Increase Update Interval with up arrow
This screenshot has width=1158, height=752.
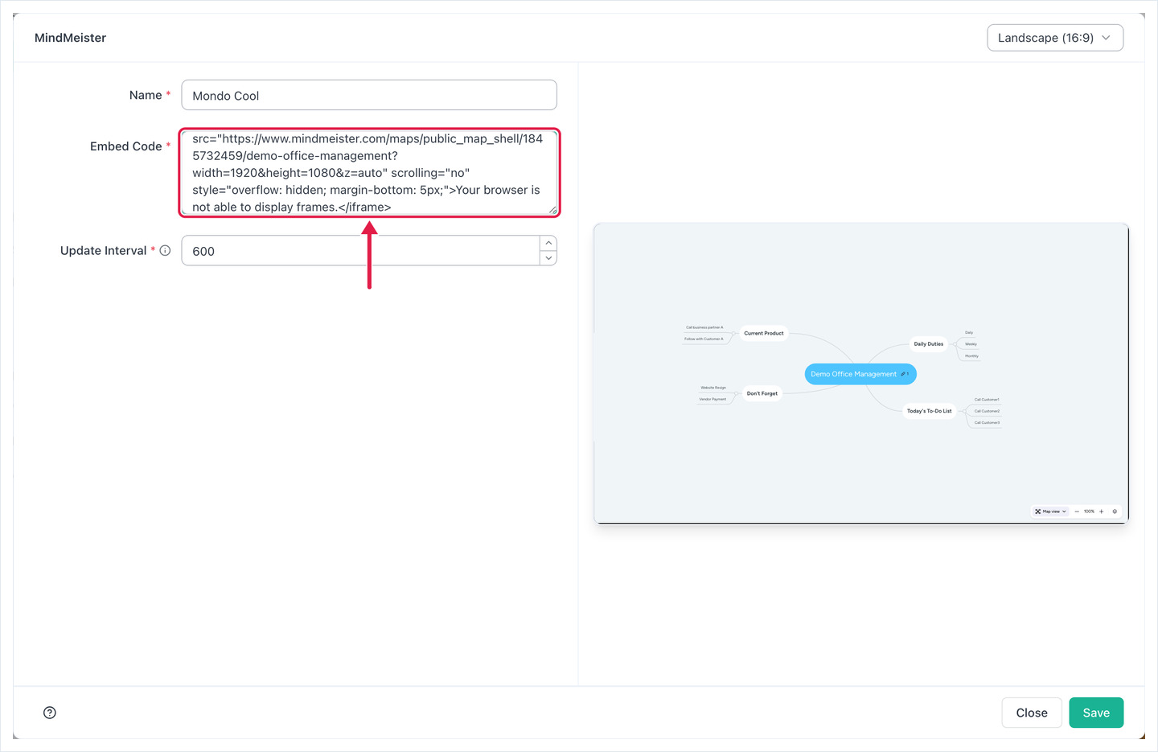(x=548, y=243)
